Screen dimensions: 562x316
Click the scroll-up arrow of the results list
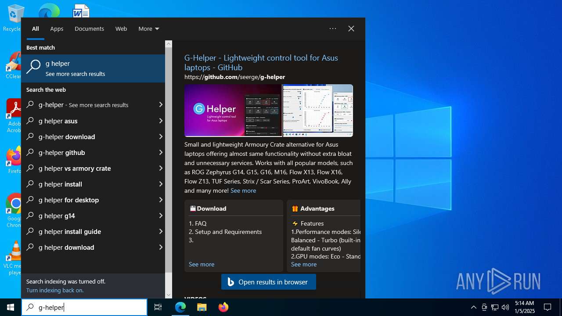(x=169, y=44)
